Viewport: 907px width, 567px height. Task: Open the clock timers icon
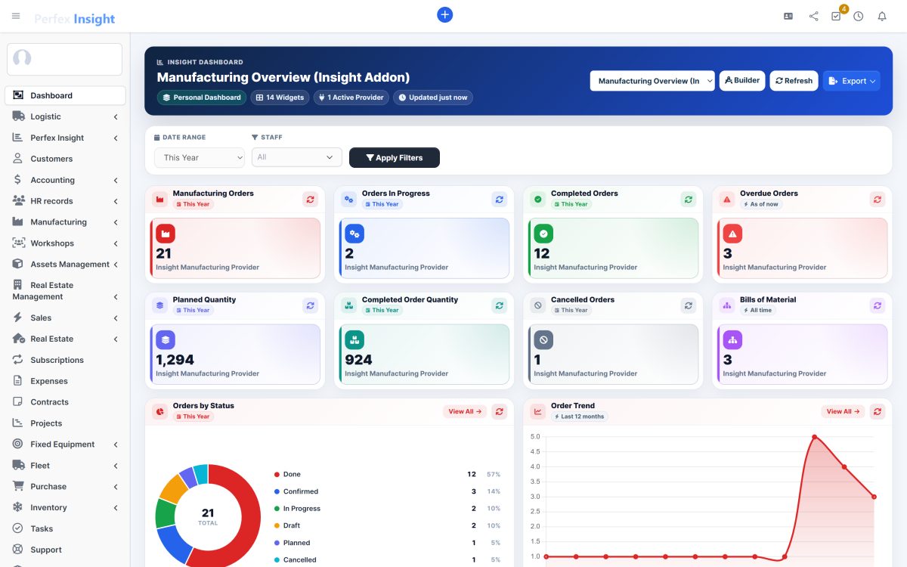coord(859,16)
